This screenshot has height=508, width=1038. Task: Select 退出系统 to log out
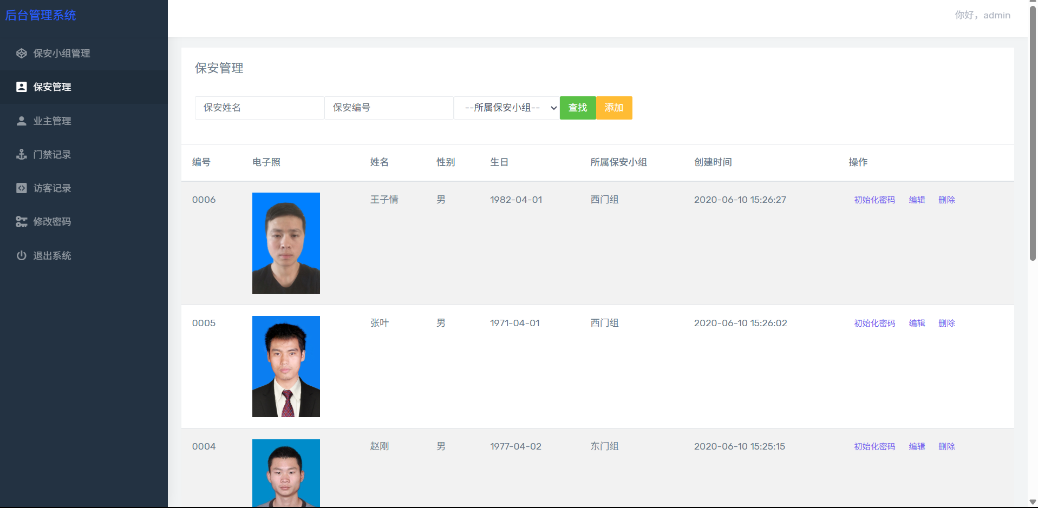pos(84,256)
